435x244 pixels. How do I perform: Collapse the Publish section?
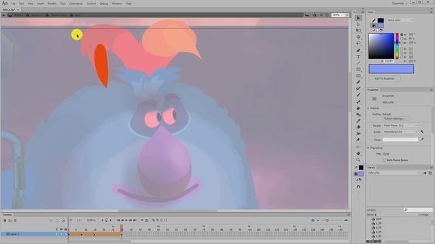click(x=368, y=108)
